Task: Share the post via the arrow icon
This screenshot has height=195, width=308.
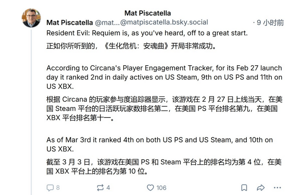Action: click(x=261, y=188)
